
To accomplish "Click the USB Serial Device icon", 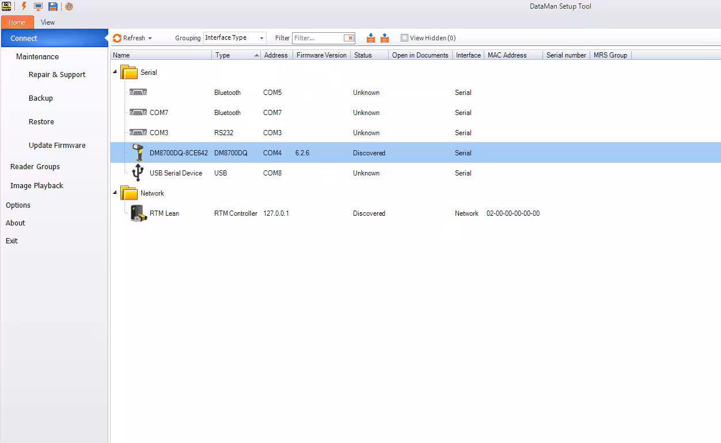I will 137,173.
